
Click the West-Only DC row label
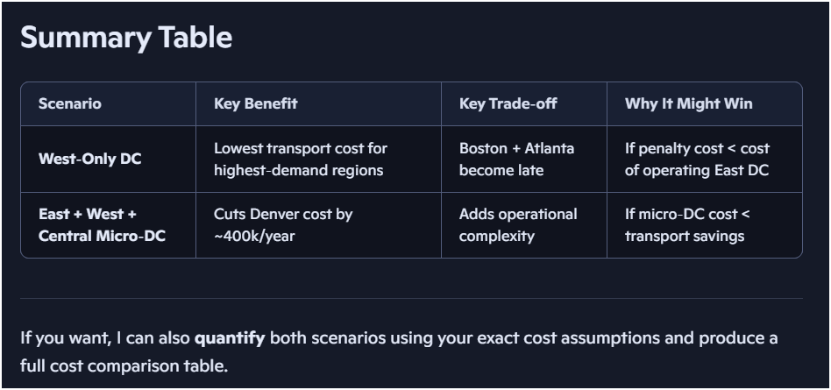click(90, 160)
